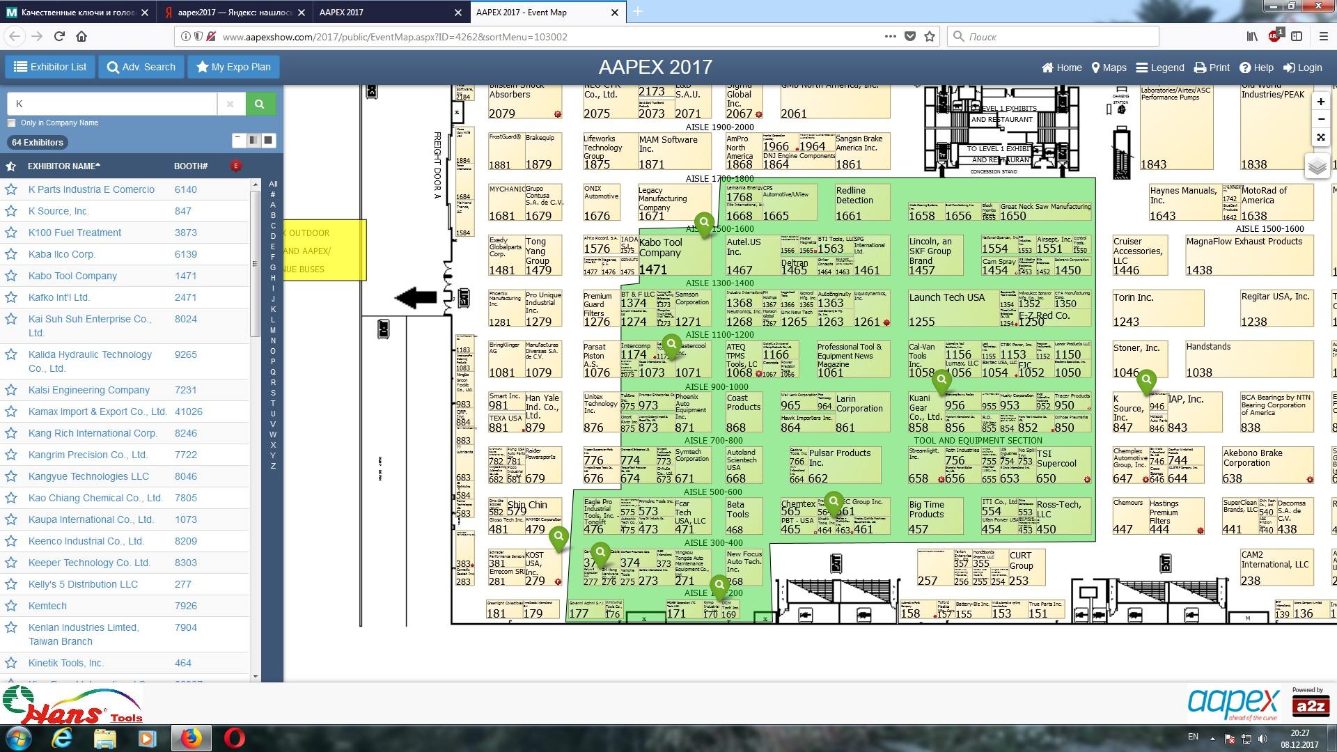Image resolution: width=1337 pixels, height=752 pixels.
Task: Launch Opera from taskbar
Action: pos(235,737)
